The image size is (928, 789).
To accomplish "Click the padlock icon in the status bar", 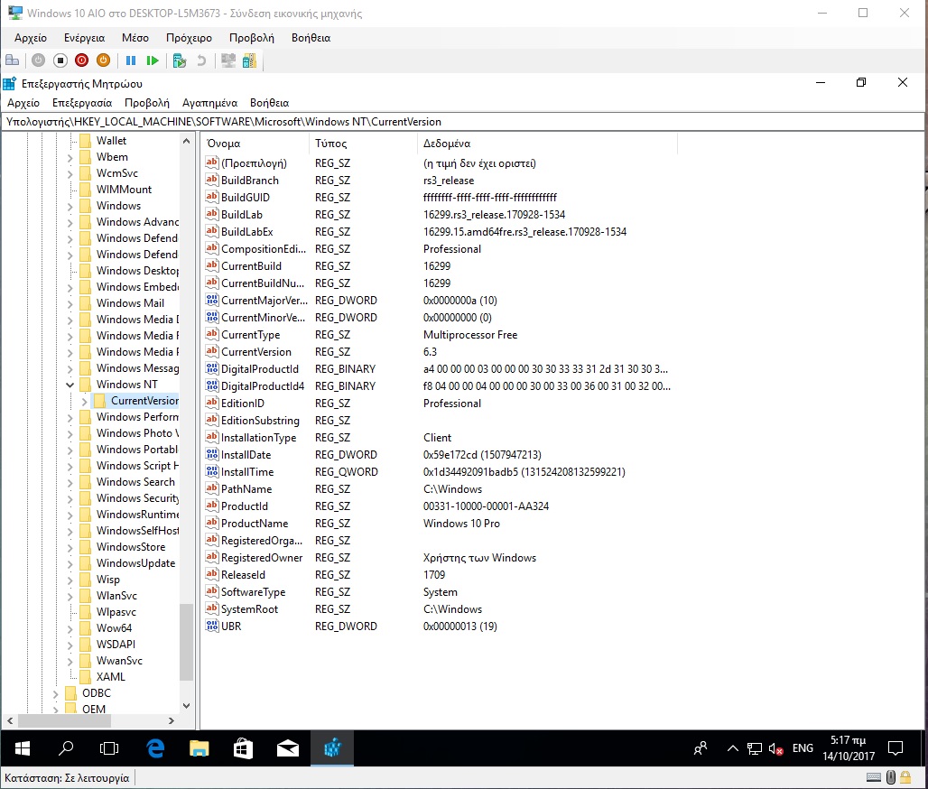I will tap(905, 777).
